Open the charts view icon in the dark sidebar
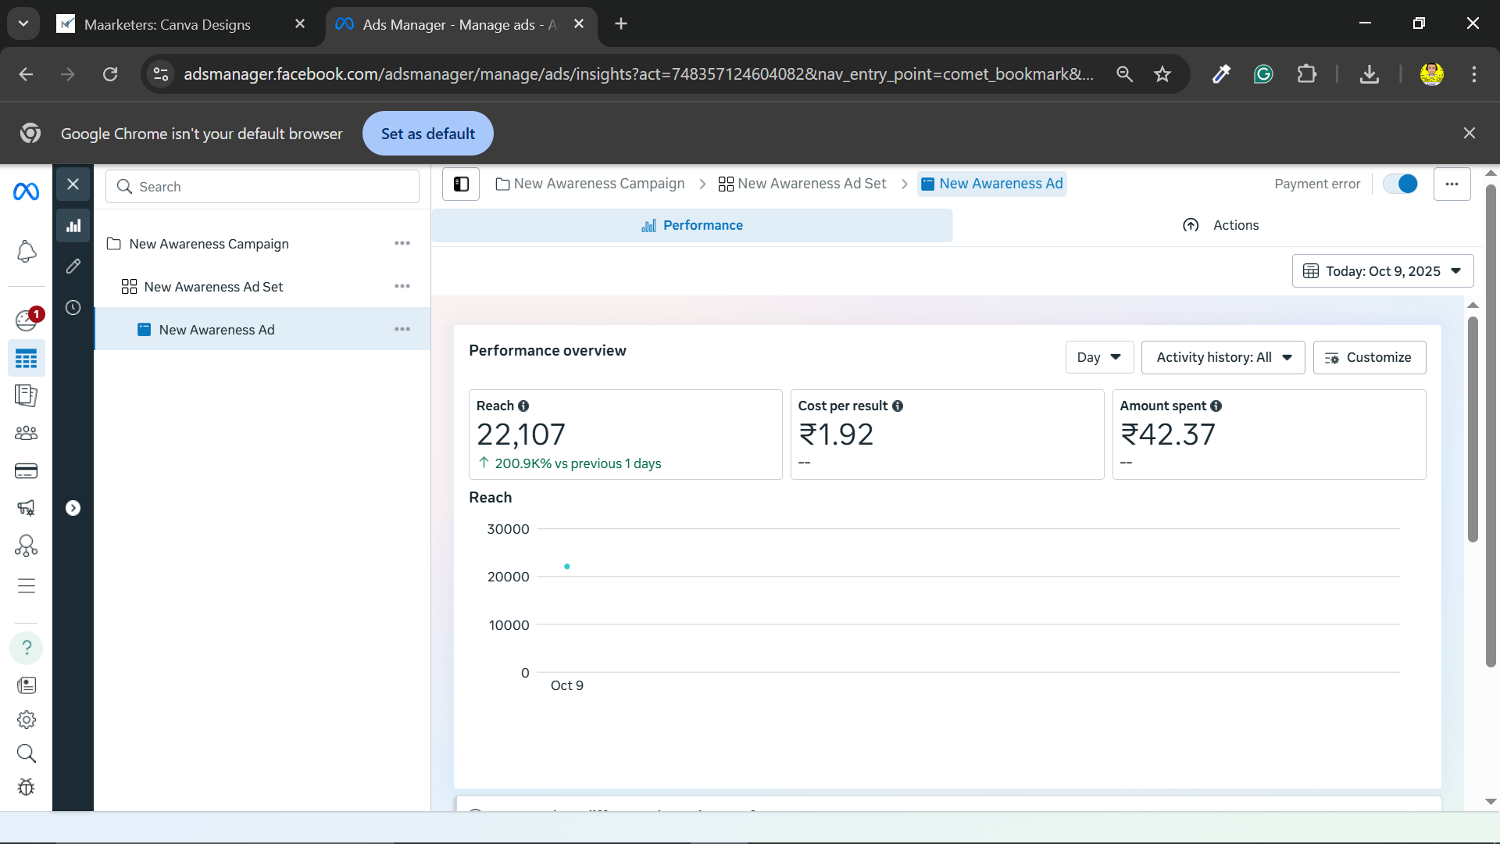This screenshot has width=1500, height=844. [73, 226]
